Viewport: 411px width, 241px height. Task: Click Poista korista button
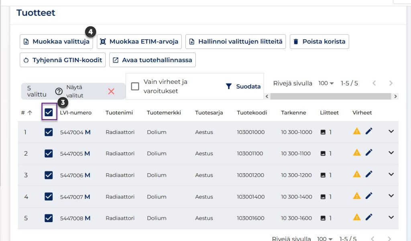[x=319, y=41]
